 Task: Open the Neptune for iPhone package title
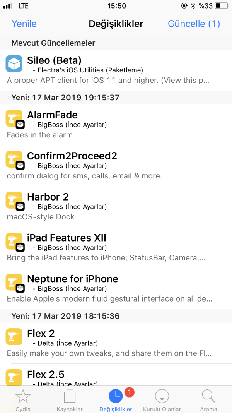click(x=72, y=279)
